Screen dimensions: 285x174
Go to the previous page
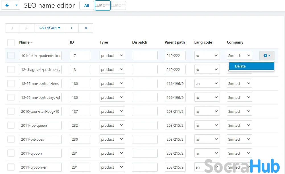27,28
